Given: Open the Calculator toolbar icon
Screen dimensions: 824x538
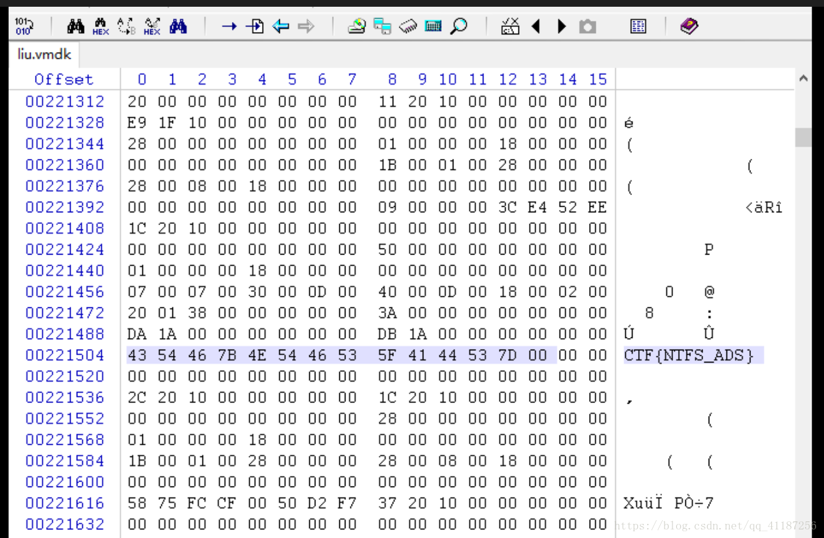Looking at the screenshot, I should [433, 26].
